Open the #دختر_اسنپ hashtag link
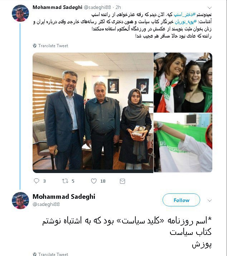Screen dimensions: 227x256 pyautogui.click(x=184, y=15)
